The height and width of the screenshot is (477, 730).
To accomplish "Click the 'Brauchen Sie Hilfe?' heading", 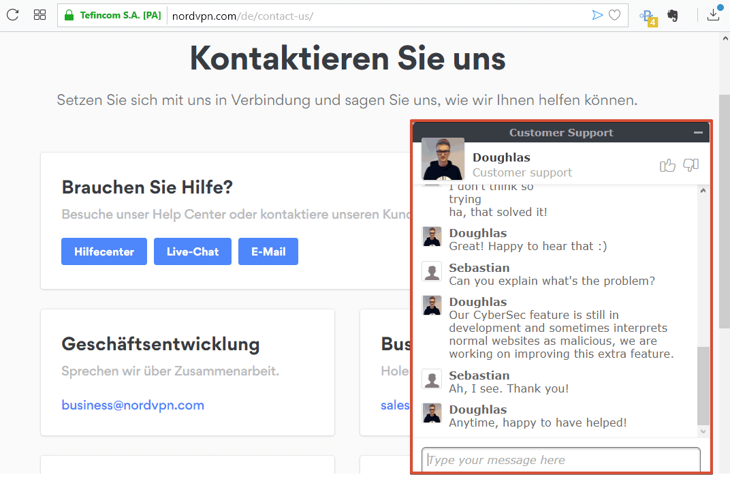I will pos(147,187).
